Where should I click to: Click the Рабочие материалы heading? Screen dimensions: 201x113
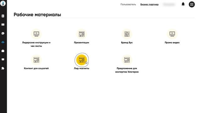[x=37, y=15]
